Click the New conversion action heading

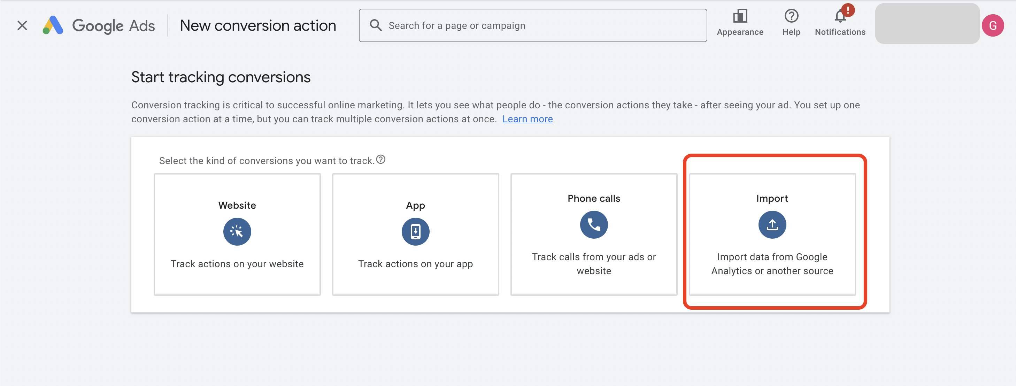[x=258, y=26]
